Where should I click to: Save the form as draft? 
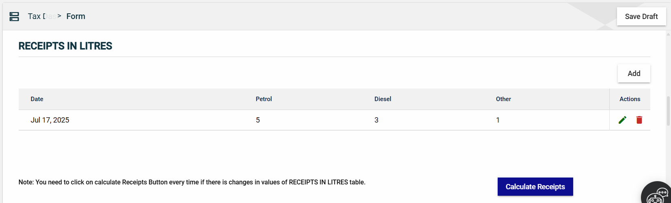point(641,17)
